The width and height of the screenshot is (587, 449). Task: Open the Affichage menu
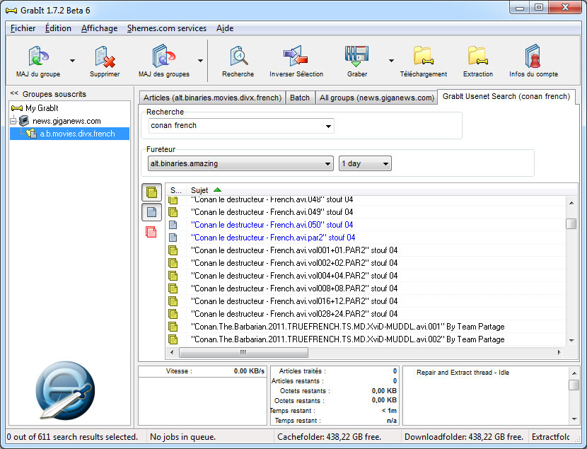coord(99,28)
